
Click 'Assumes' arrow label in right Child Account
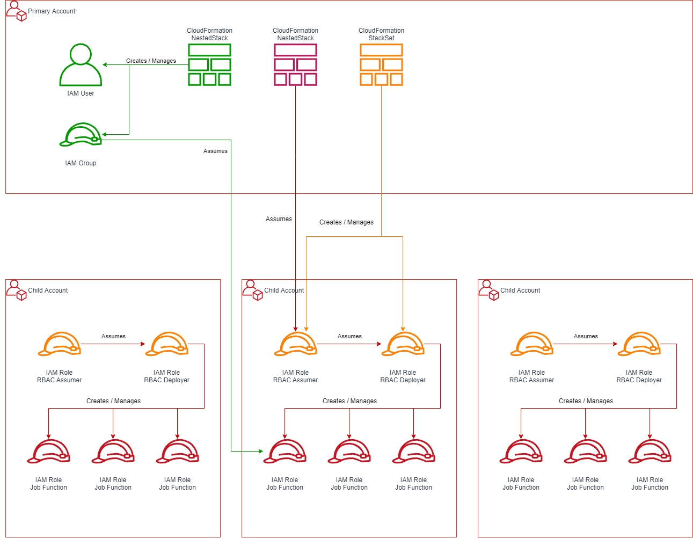[x=586, y=337]
